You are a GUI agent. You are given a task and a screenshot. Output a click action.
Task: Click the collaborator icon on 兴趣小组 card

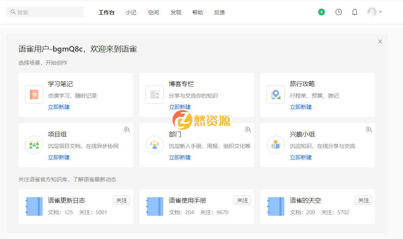coord(369,129)
